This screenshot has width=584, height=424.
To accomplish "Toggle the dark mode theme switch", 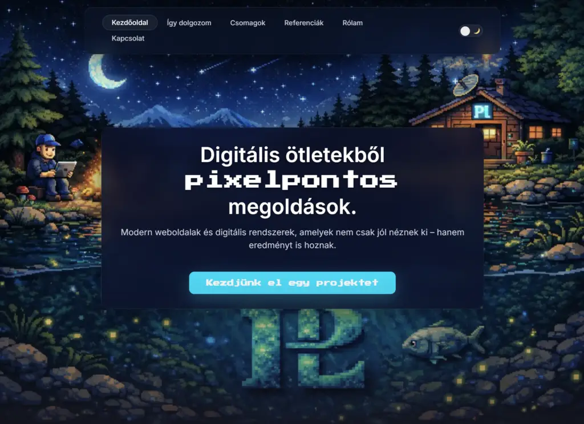I will pyautogui.click(x=471, y=31).
